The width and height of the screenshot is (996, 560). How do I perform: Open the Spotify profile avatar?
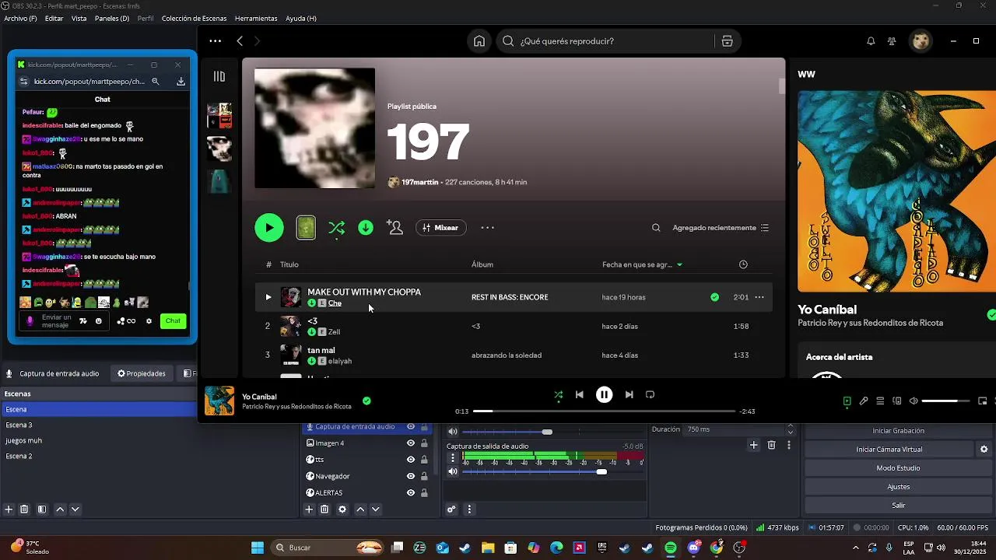[921, 41]
